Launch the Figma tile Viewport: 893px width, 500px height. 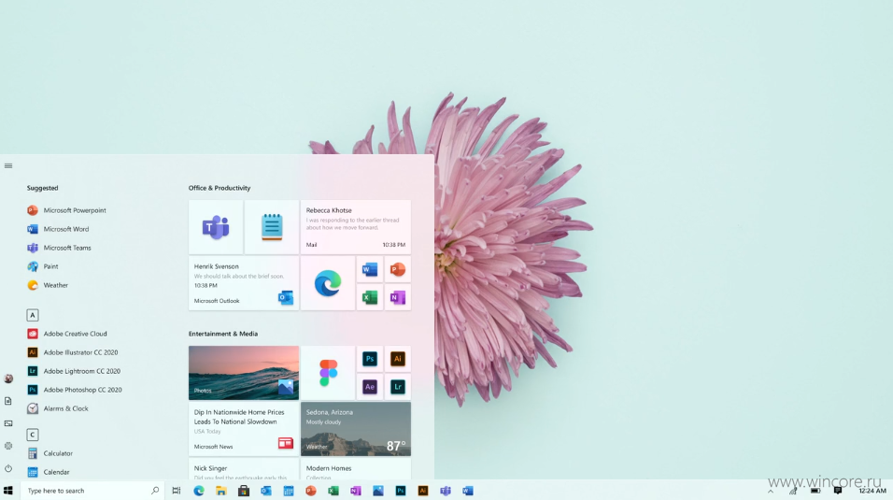coord(328,373)
